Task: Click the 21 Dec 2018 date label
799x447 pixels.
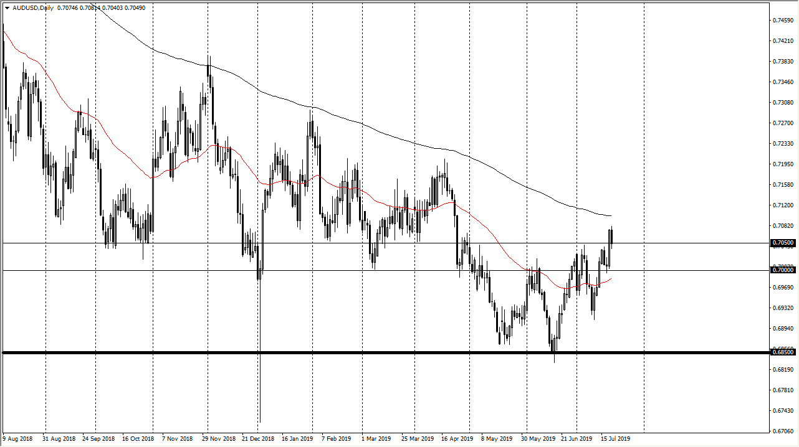Action: tap(257, 438)
